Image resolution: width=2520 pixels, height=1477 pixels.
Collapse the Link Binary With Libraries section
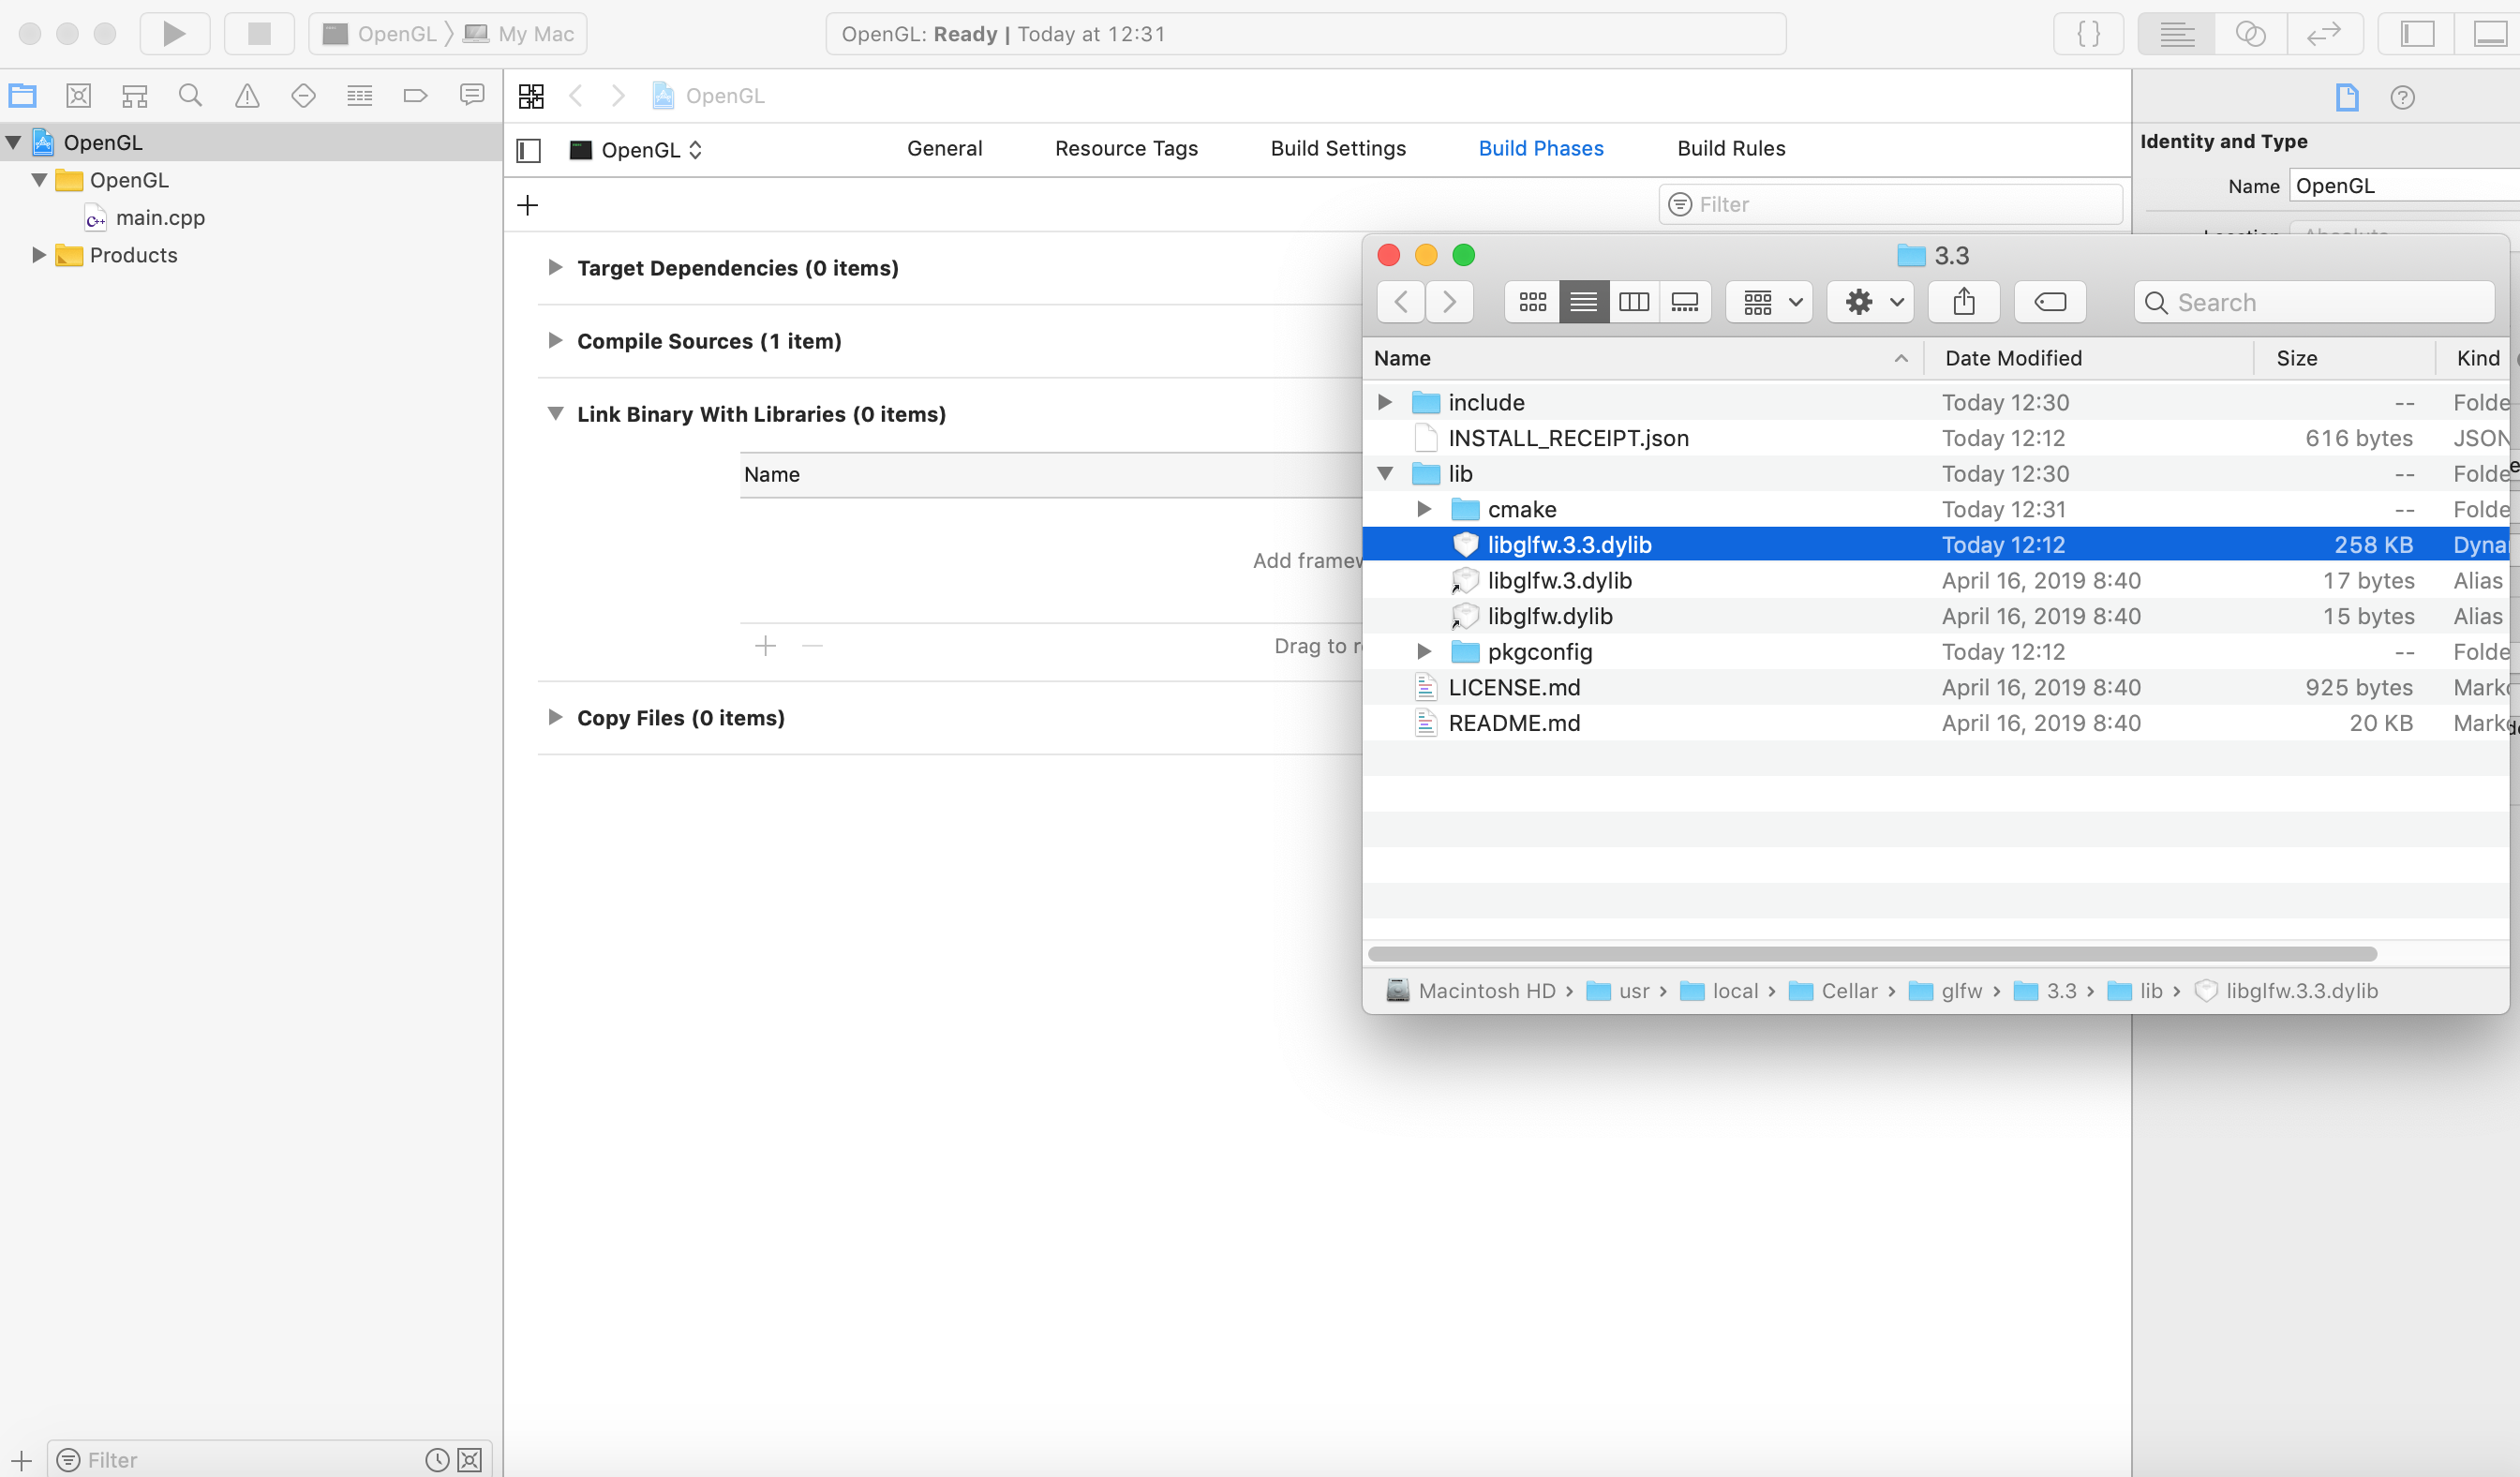click(x=556, y=413)
